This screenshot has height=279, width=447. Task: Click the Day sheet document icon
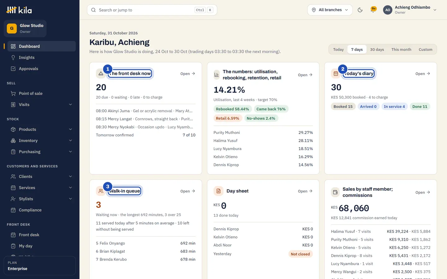pos(219,191)
